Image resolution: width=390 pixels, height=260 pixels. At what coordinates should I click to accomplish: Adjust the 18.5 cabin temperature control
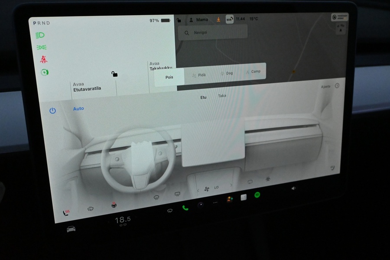[x=122, y=219]
